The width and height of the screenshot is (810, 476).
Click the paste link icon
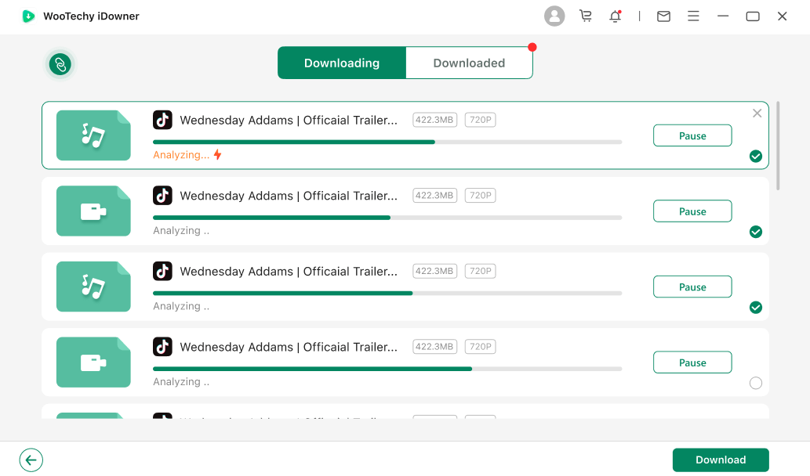(x=60, y=64)
